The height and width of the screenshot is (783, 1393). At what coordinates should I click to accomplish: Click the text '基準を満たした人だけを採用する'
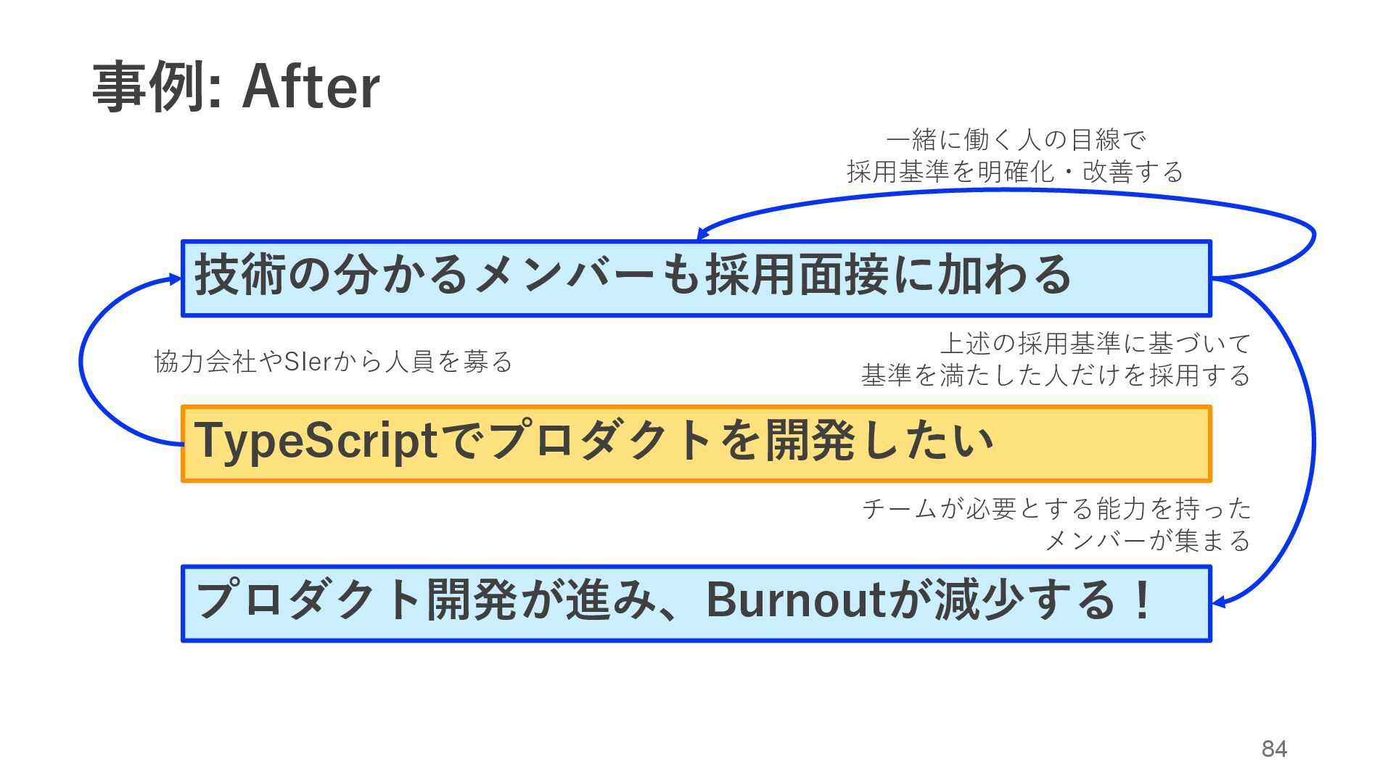pos(1056,376)
